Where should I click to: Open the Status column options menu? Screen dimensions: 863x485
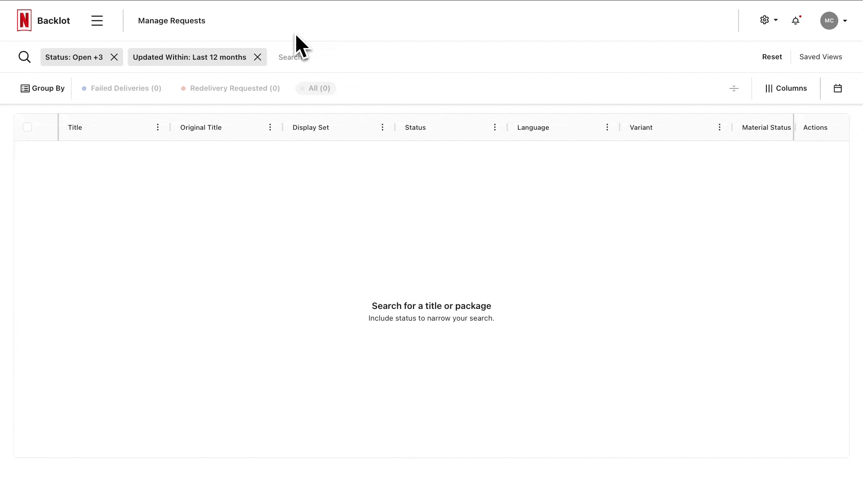click(x=494, y=127)
